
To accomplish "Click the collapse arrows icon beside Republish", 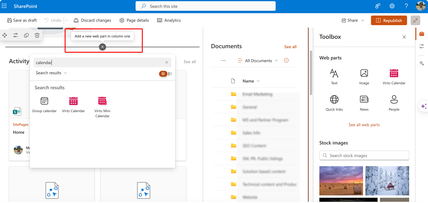I will [415, 20].
